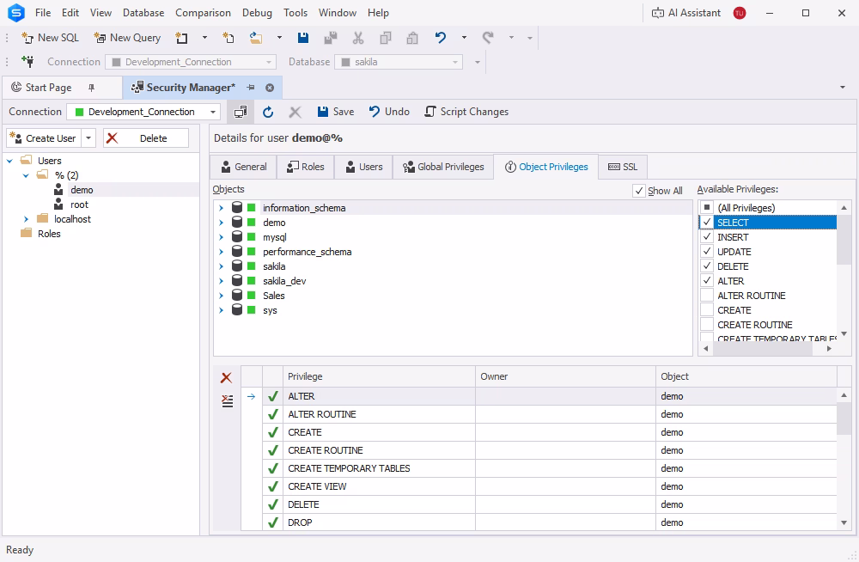Open the Database menu
The width and height of the screenshot is (859, 562).
click(143, 13)
